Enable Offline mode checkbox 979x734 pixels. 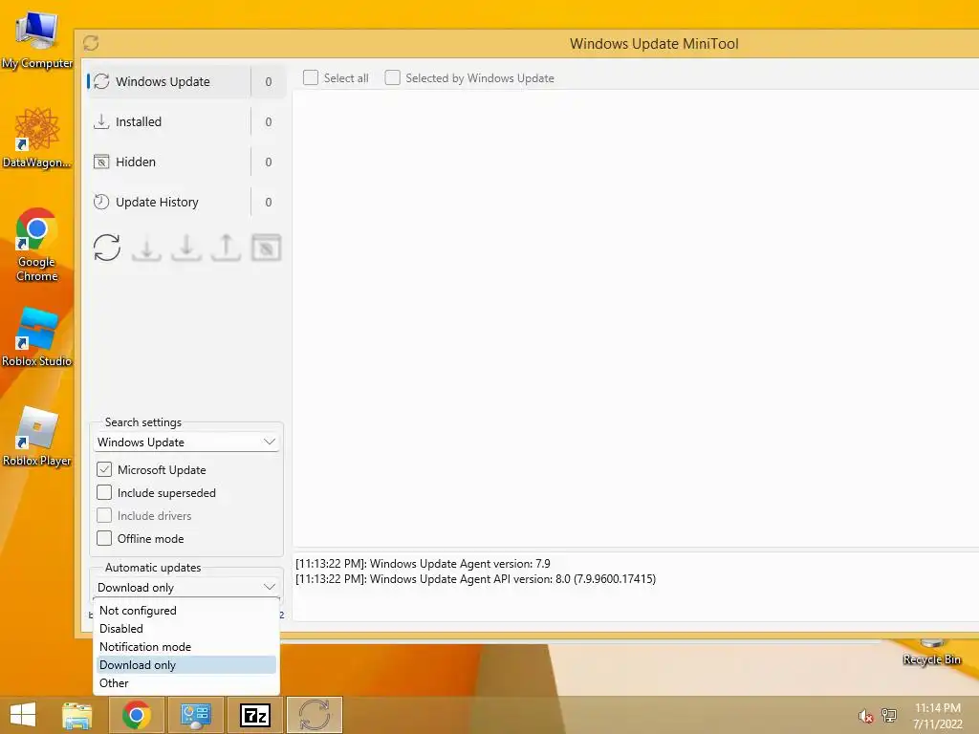coord(104,538)
